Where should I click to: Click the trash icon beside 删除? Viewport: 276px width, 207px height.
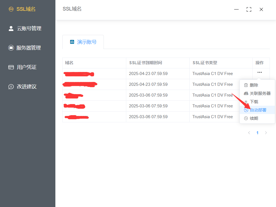click(x=246, y=85)
